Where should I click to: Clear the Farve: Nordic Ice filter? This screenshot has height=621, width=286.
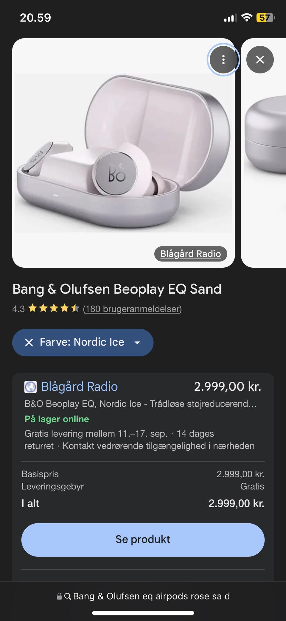click(x=29, y=342)
